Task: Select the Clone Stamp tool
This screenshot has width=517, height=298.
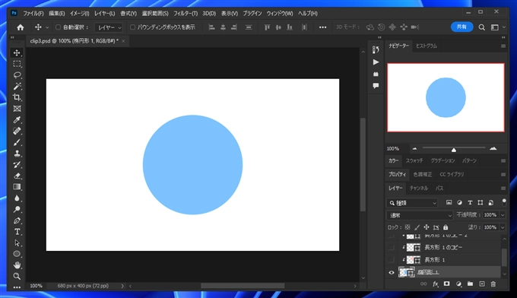Action: 17,154
